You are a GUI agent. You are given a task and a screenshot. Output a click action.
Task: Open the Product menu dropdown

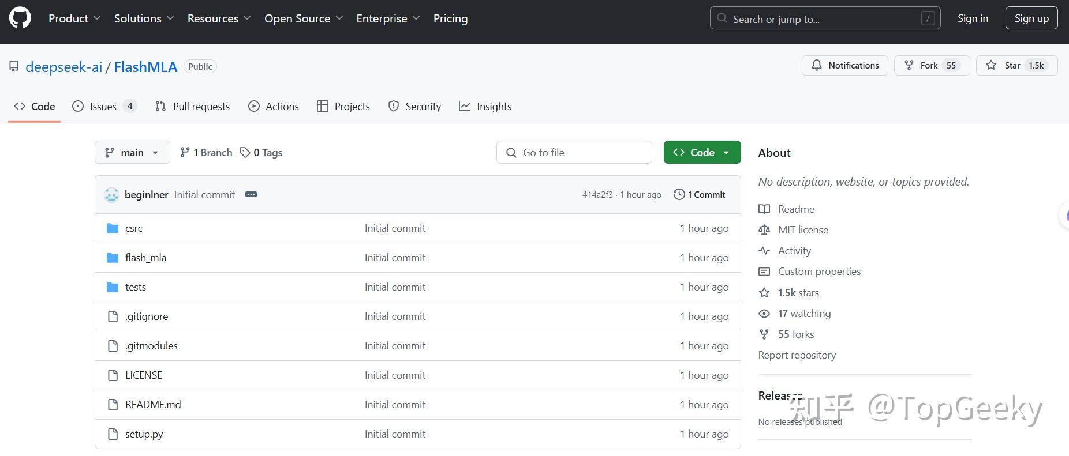click(x=74, y=18)
